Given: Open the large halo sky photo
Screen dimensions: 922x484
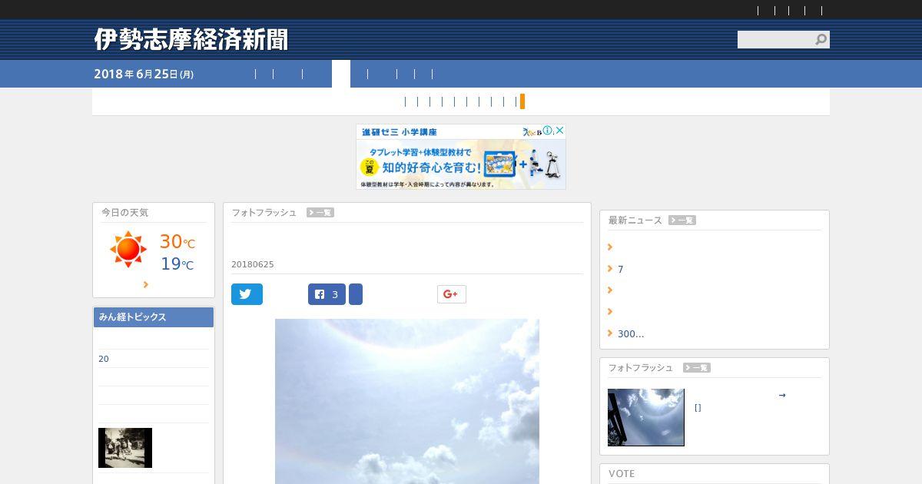Looking at the screenshot, I should [x=407, y=401].
